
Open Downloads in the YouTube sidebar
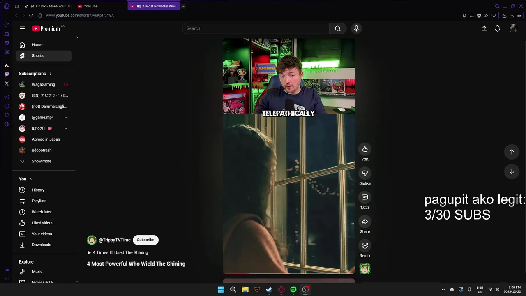click(44, 245)
